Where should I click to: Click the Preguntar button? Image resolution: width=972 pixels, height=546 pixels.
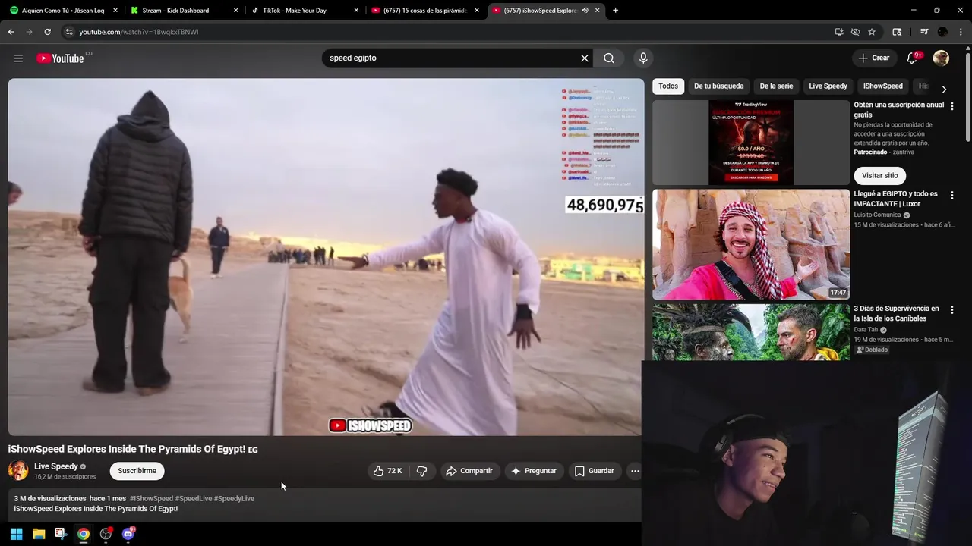[534, 471]
